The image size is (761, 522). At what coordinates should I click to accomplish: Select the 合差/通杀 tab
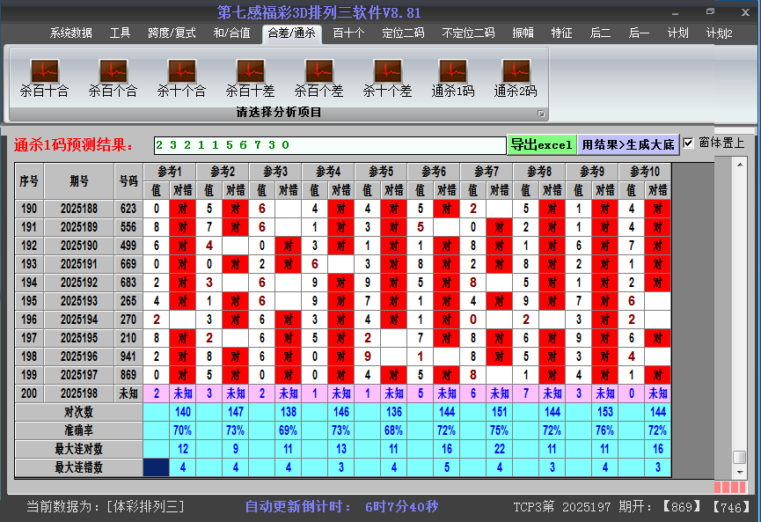click(292, 33)
